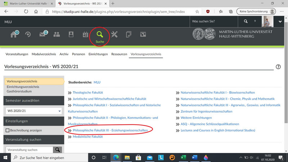The image size is (288, 162).
Task: Open Microsoft Store from the taskbar
Action: point(138,158)
